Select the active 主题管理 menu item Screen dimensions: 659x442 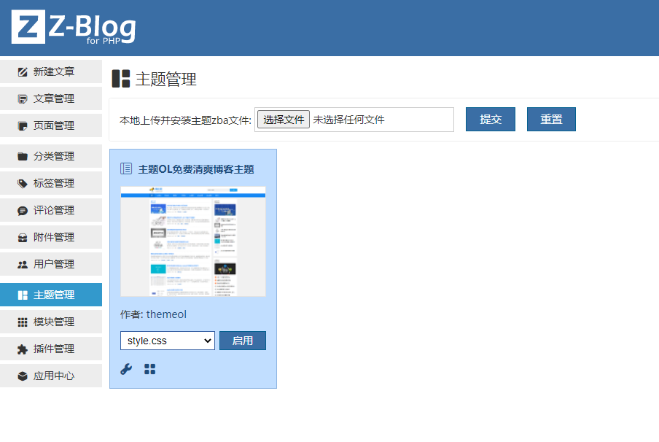(x=51, y=295)
